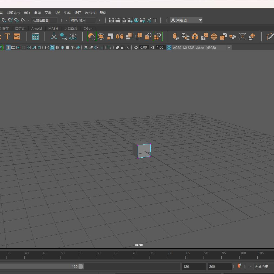The image size is (274, 274).
Task: Click the Bridge shelf icon
Action: 185,36
